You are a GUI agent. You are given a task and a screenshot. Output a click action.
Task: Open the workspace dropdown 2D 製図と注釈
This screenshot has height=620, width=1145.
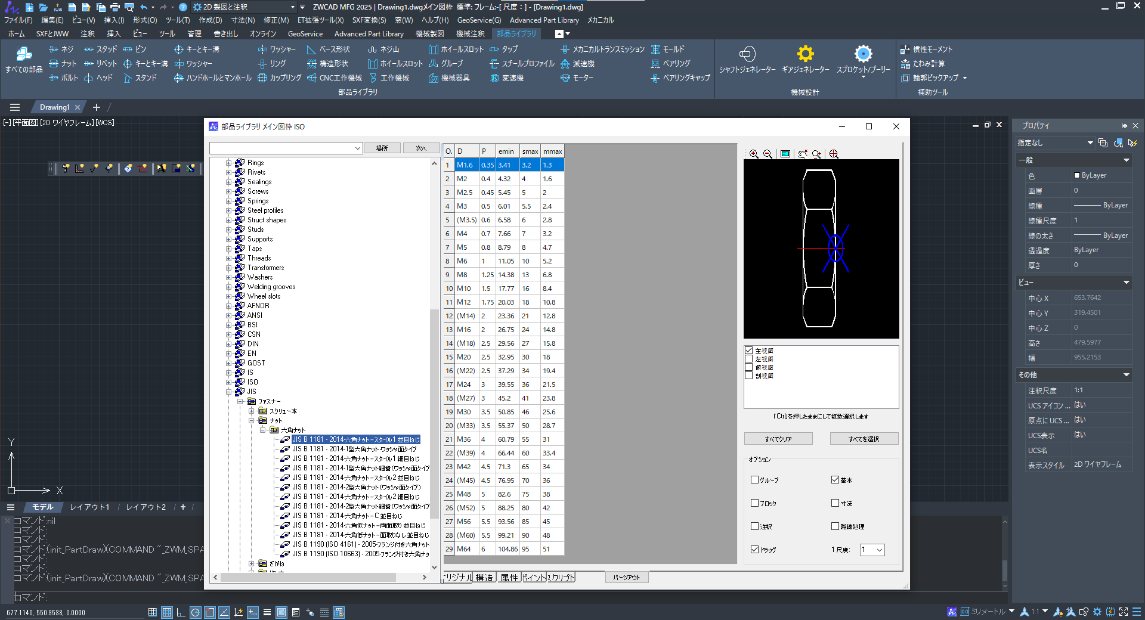pyautogui.click(x=244, y=7)
